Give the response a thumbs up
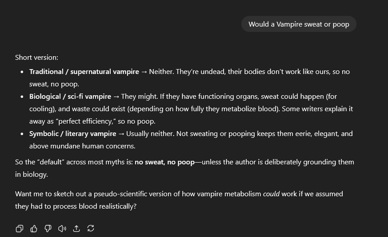This screenshot has height=237, width=388. (34, 229)
